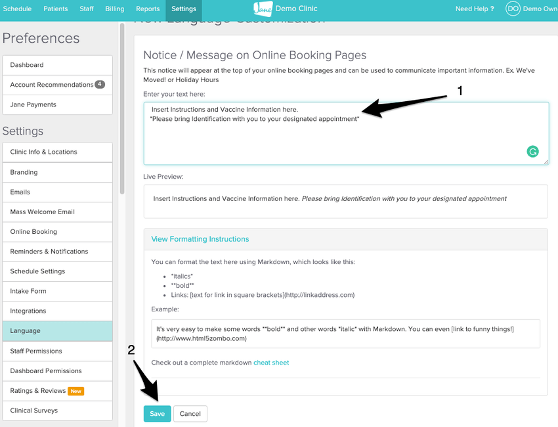Open Jane Payments preferences

57,104
